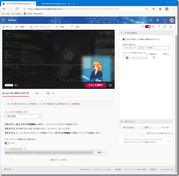This screenshot has height=176, width=179.
Task: Click the info icon beside 所有者
Action: pos(156,54)
